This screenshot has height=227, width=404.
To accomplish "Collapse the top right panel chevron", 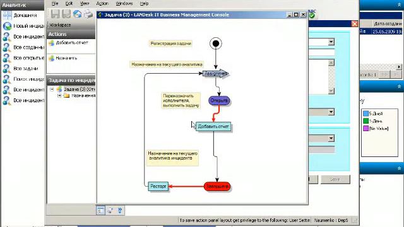I will tap(399, 5).
